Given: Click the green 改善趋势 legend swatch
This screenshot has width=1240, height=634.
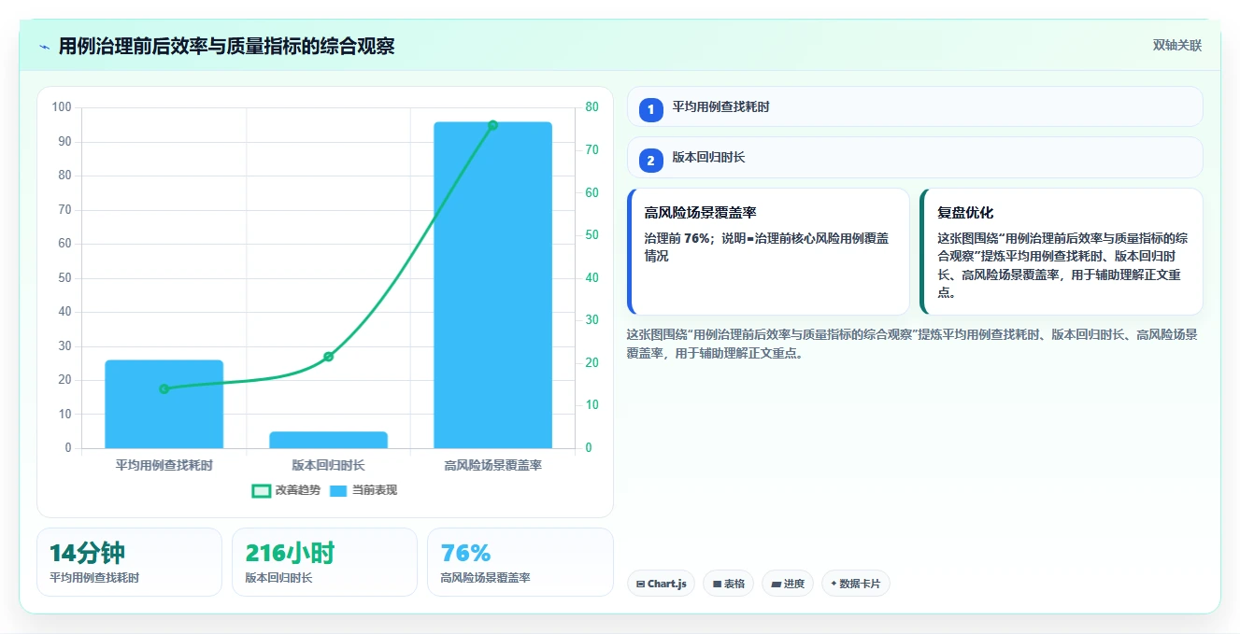Looking at the screenshot, I should pyautogui.click(x=262, y=490).
